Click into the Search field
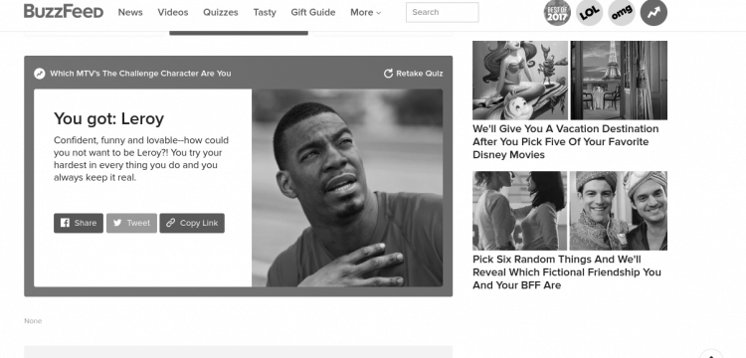This screenshot has height=358, width=746. 443,12
